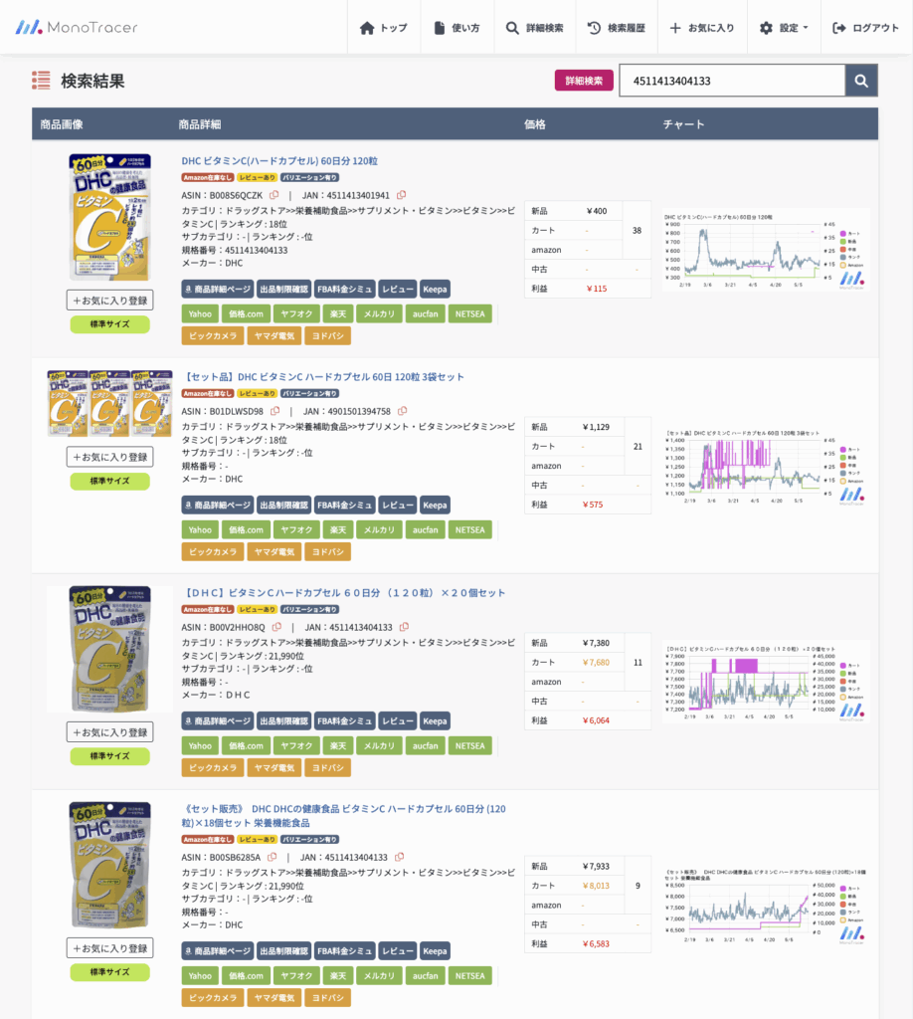Screen dimensions: 913x1019
Task: Search Yahoo for the first product
Action: pyautogui.click(x=200, y=313)
